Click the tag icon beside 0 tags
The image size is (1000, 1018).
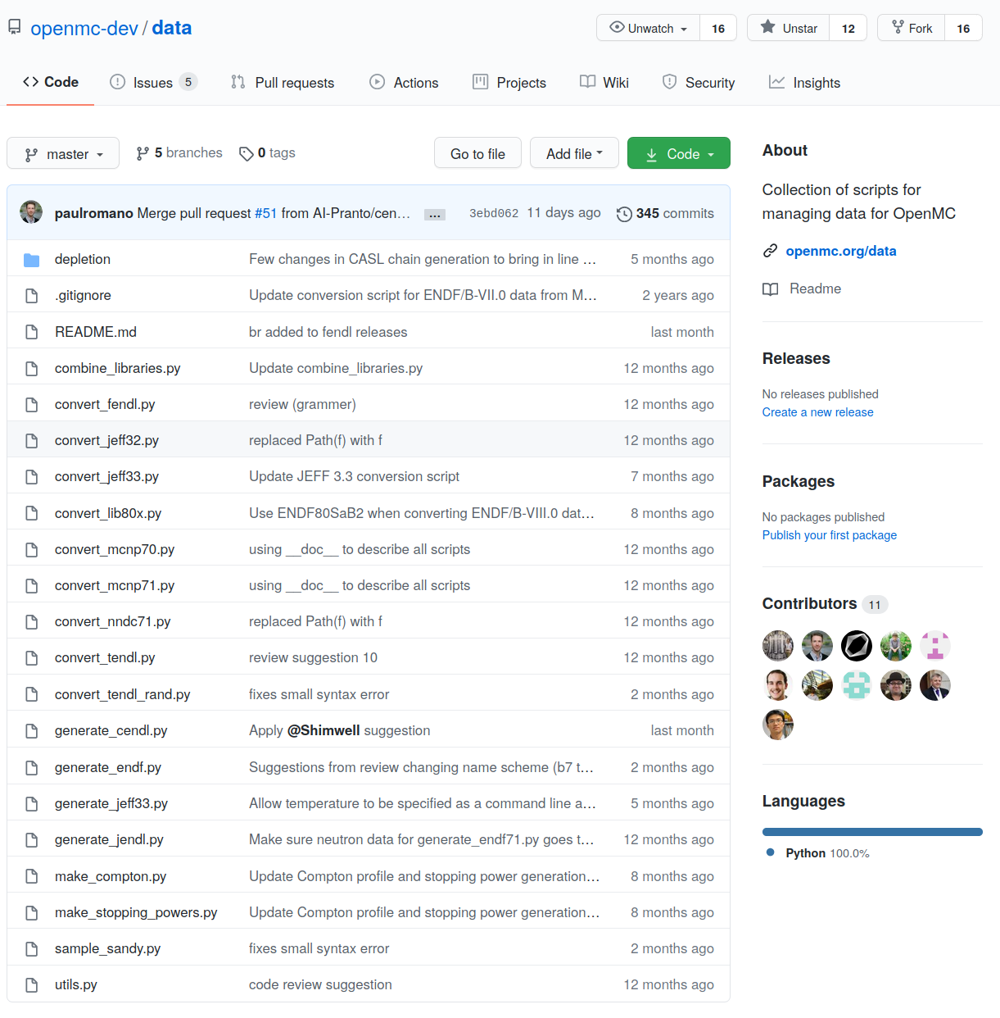[246, 153]
